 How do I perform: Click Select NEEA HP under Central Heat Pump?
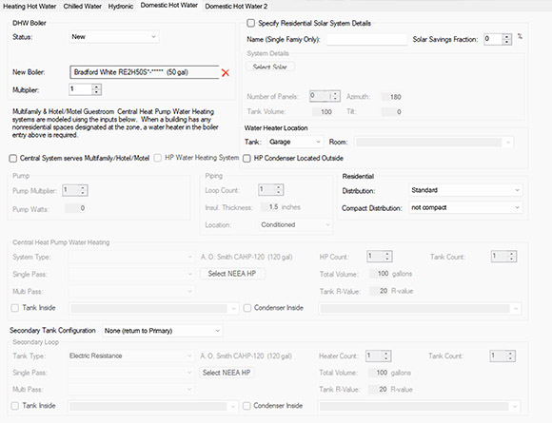232,274
